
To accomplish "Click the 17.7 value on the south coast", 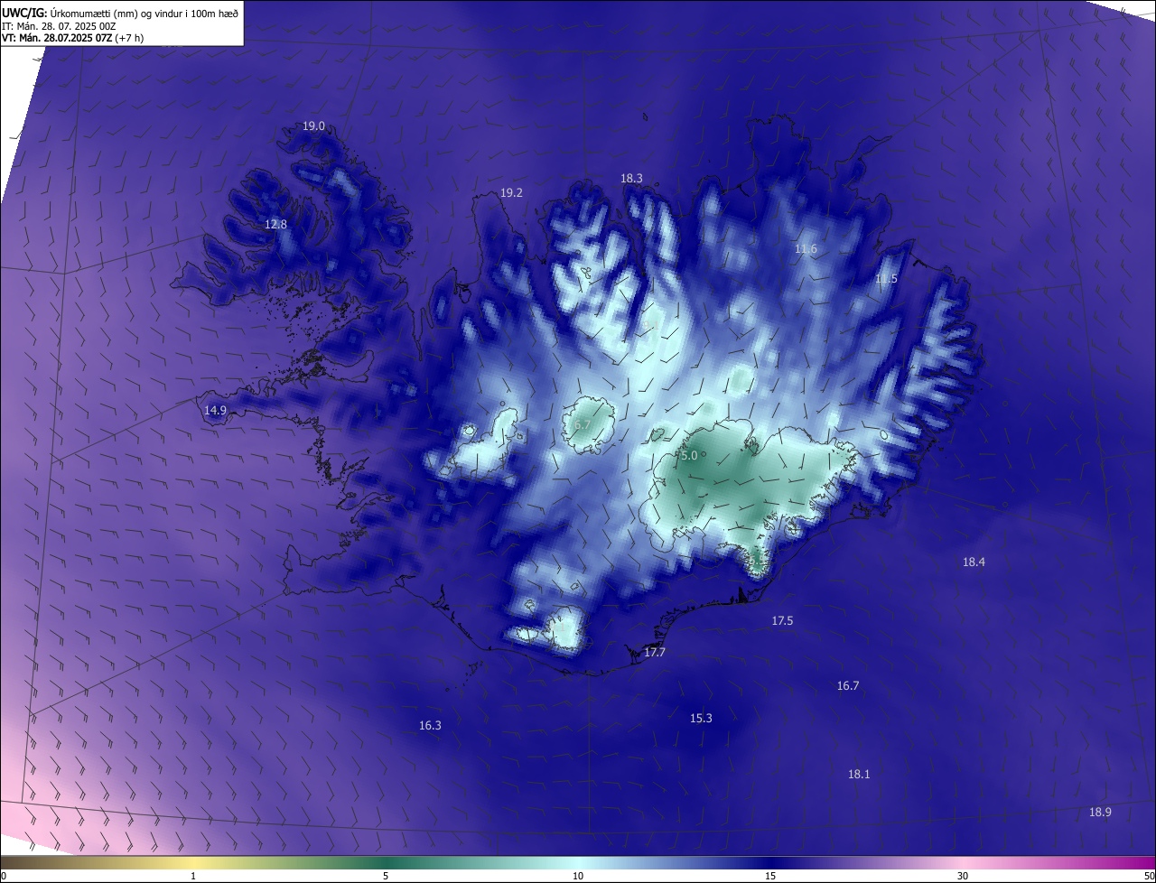I will [654, 653].
